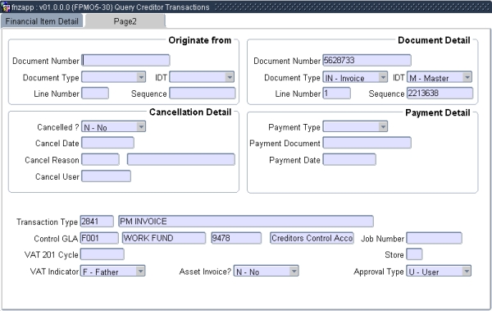Expand the M - Master IDT dropdown
The width and height of the screenshot is (492, 311).
coord(467,77)
